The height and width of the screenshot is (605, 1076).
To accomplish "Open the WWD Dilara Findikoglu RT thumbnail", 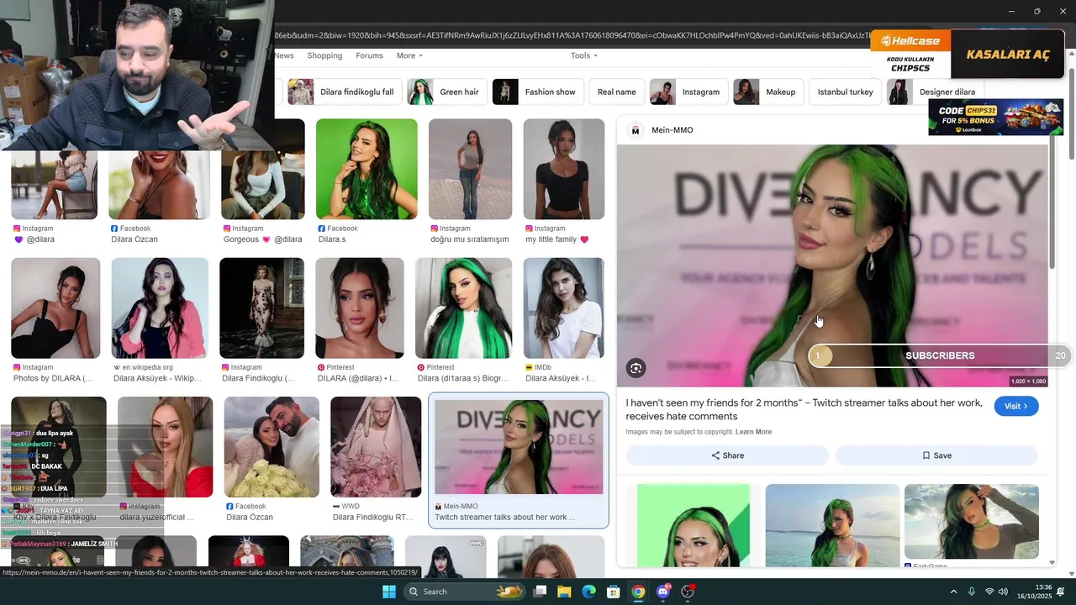I will [376, 447].
